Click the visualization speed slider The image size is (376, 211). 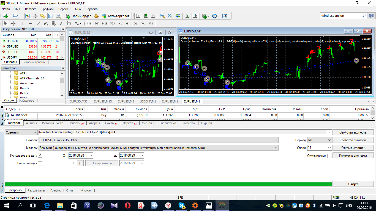pyautogui.click(x=59, y=163)
